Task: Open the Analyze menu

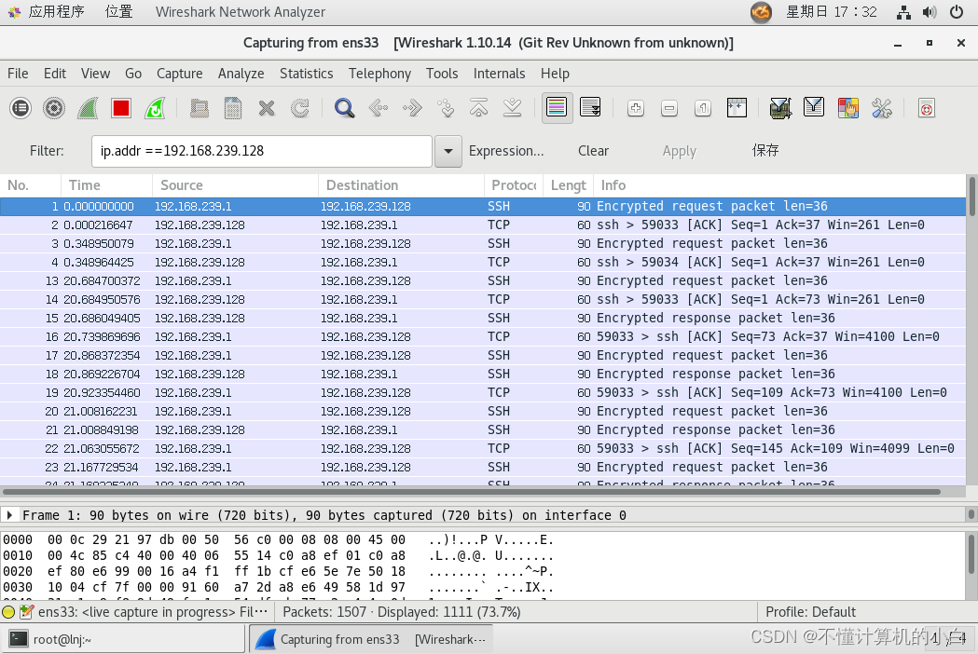Action: 241,74
